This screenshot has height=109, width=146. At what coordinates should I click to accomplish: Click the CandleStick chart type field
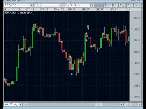point(78,5)
